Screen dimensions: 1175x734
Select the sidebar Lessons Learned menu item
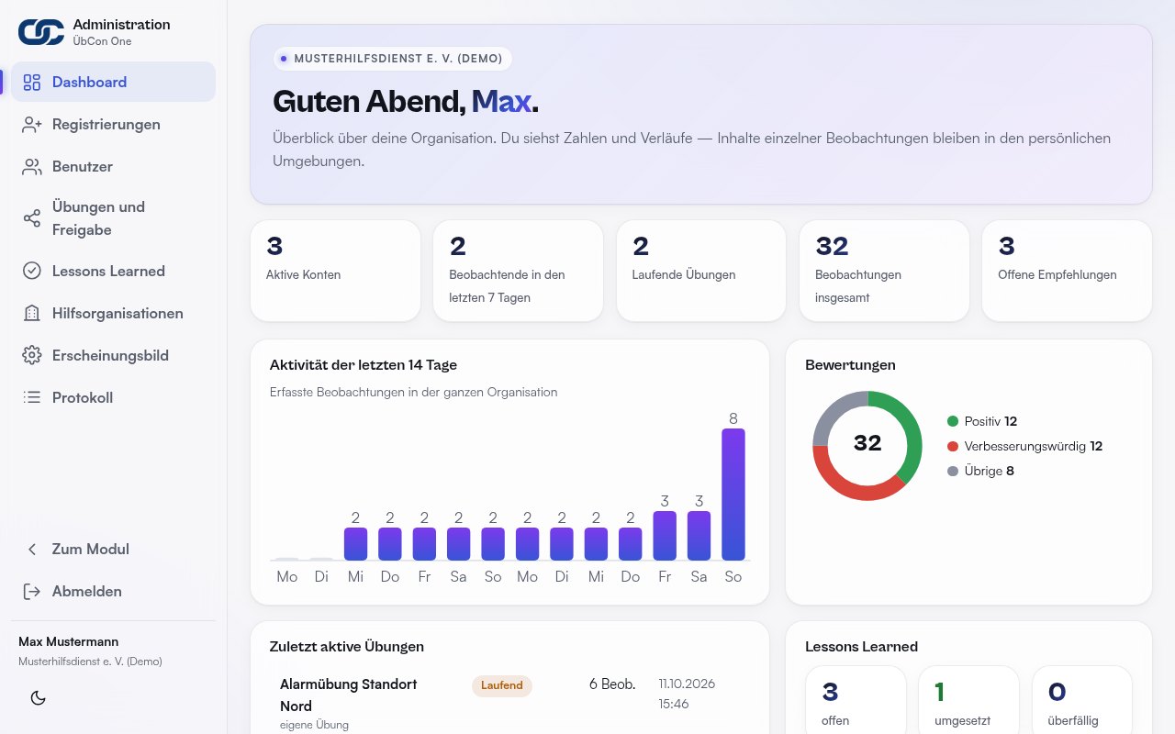tap(114, 272)
